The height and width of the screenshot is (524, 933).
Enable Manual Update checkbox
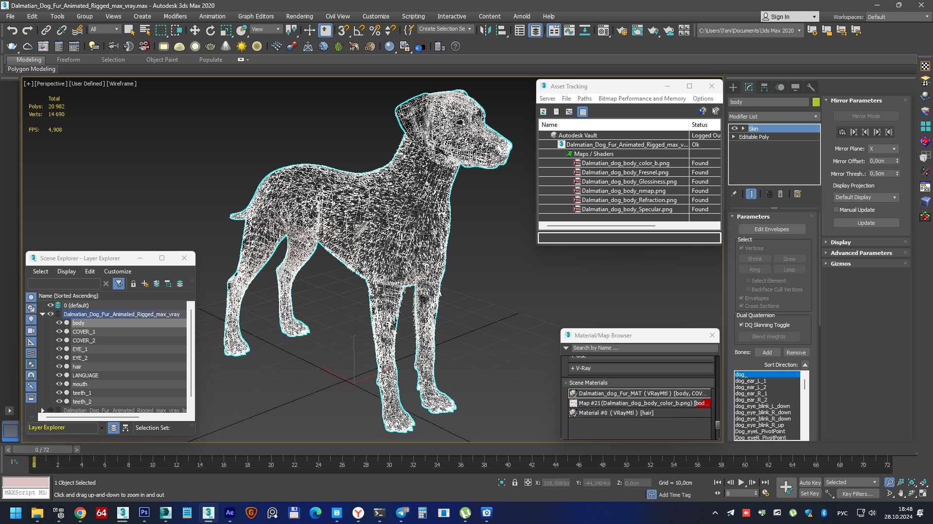point(836,210)
